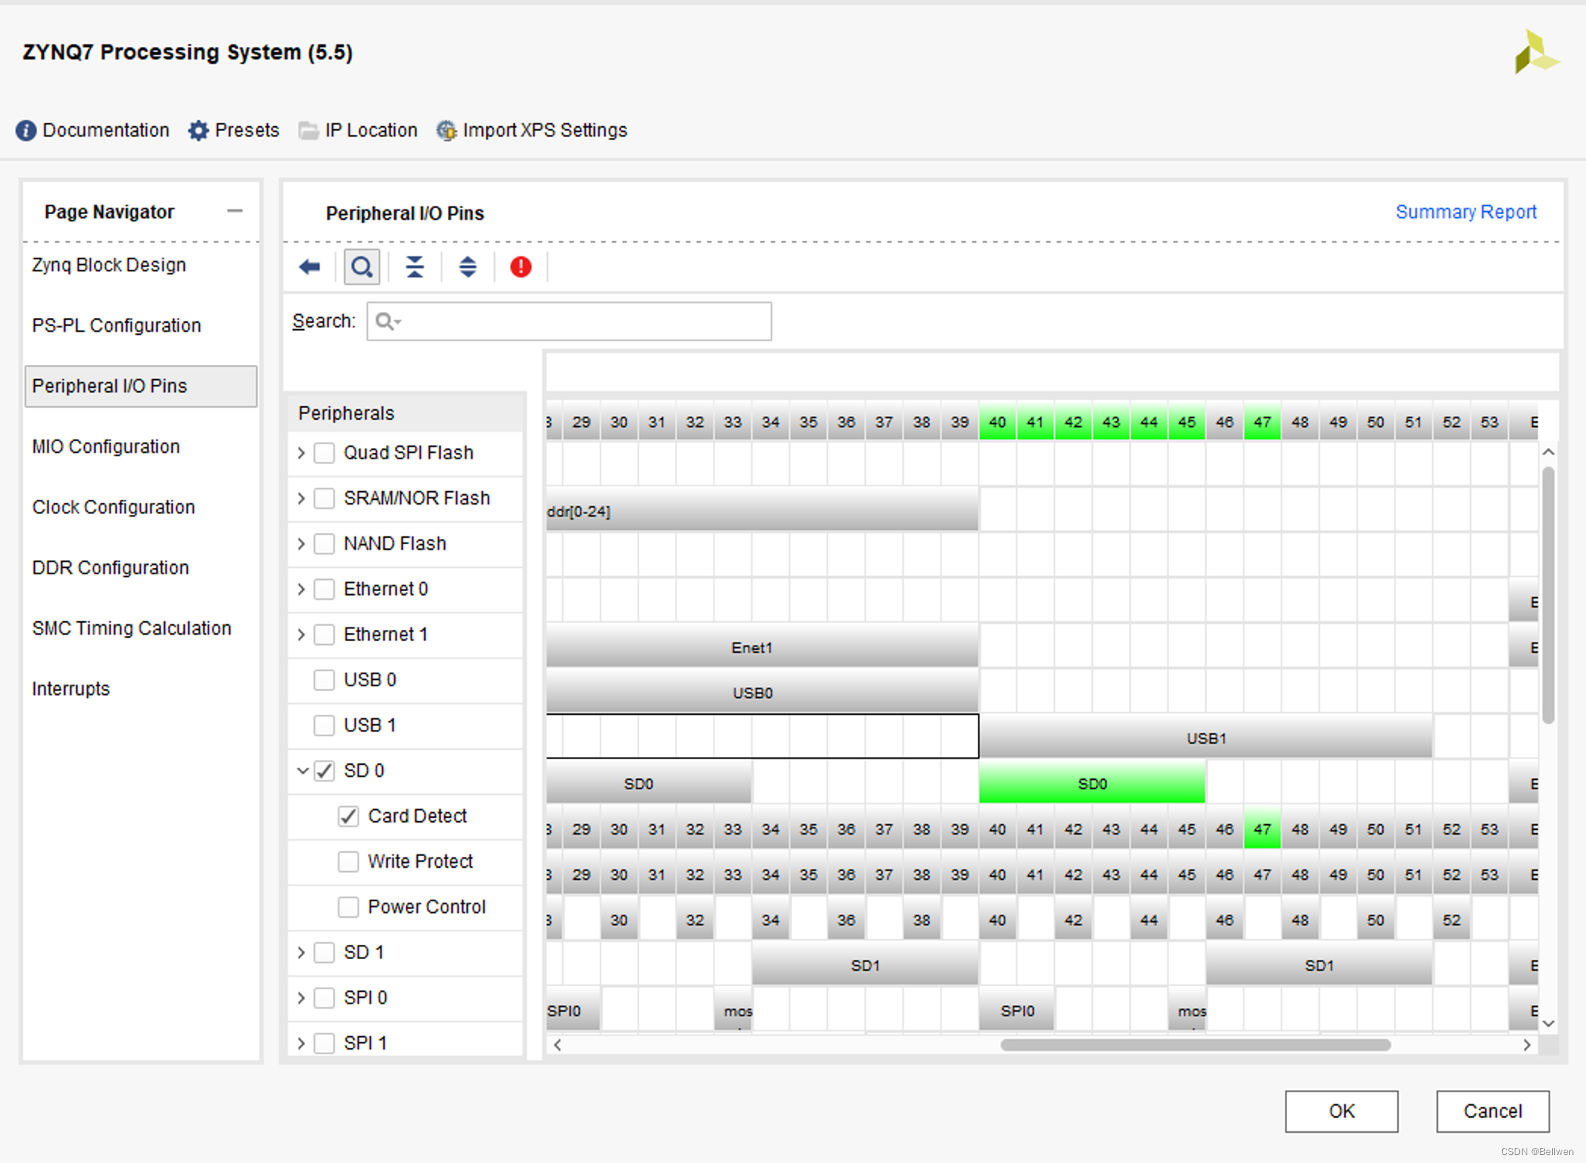The image size is (1586, 1163).
Task: Enable the NAND Flash checkbox
Action: click(x=324, y=543)
